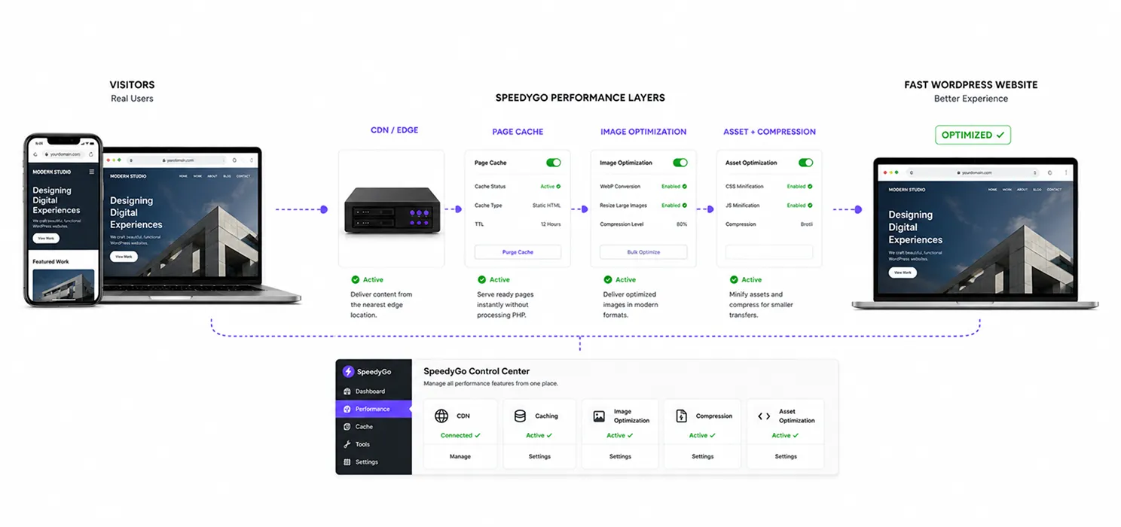Click the Caching database icon
The height and width of the screenshot is (527, 1121).
tap(520, 416)
